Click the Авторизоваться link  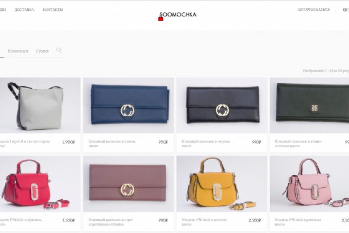click(x=314, y=9)
